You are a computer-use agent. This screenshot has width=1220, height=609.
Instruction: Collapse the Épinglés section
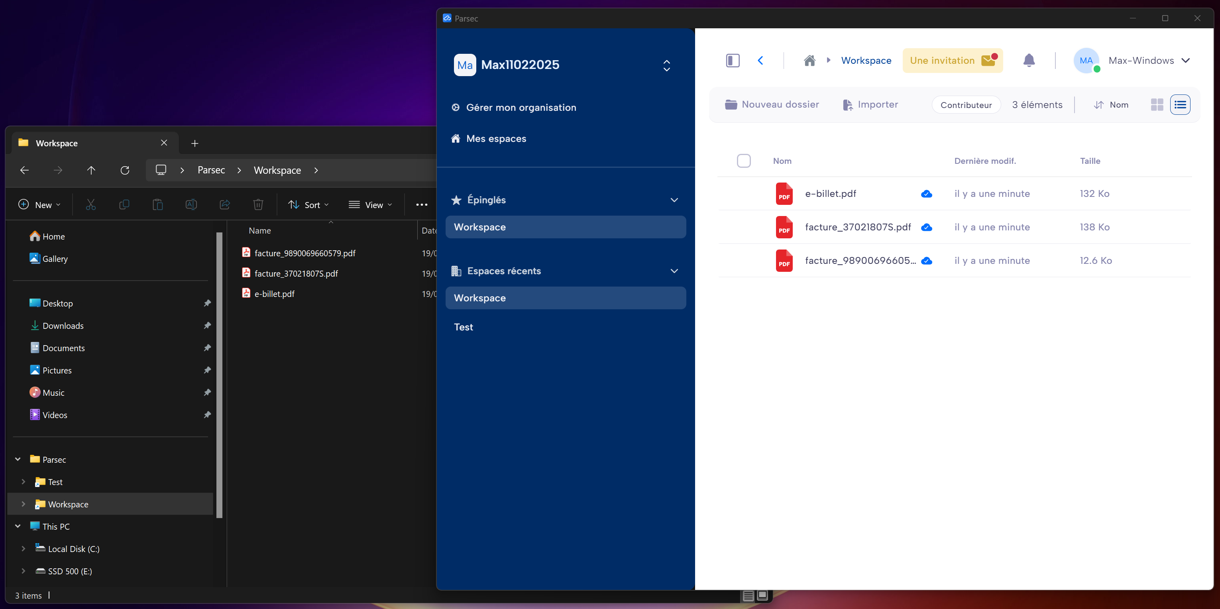pos(674,200)
